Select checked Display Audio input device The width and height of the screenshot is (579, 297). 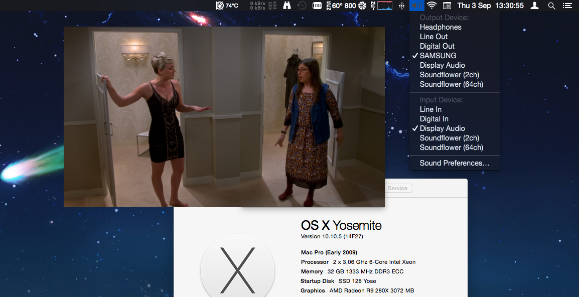click(455, 128)
